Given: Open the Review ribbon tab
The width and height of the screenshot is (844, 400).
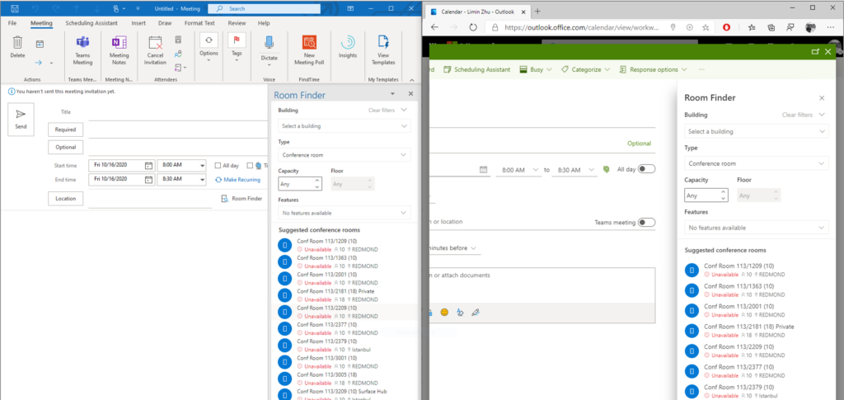Looking at the screenshot, I should (237, 23).
